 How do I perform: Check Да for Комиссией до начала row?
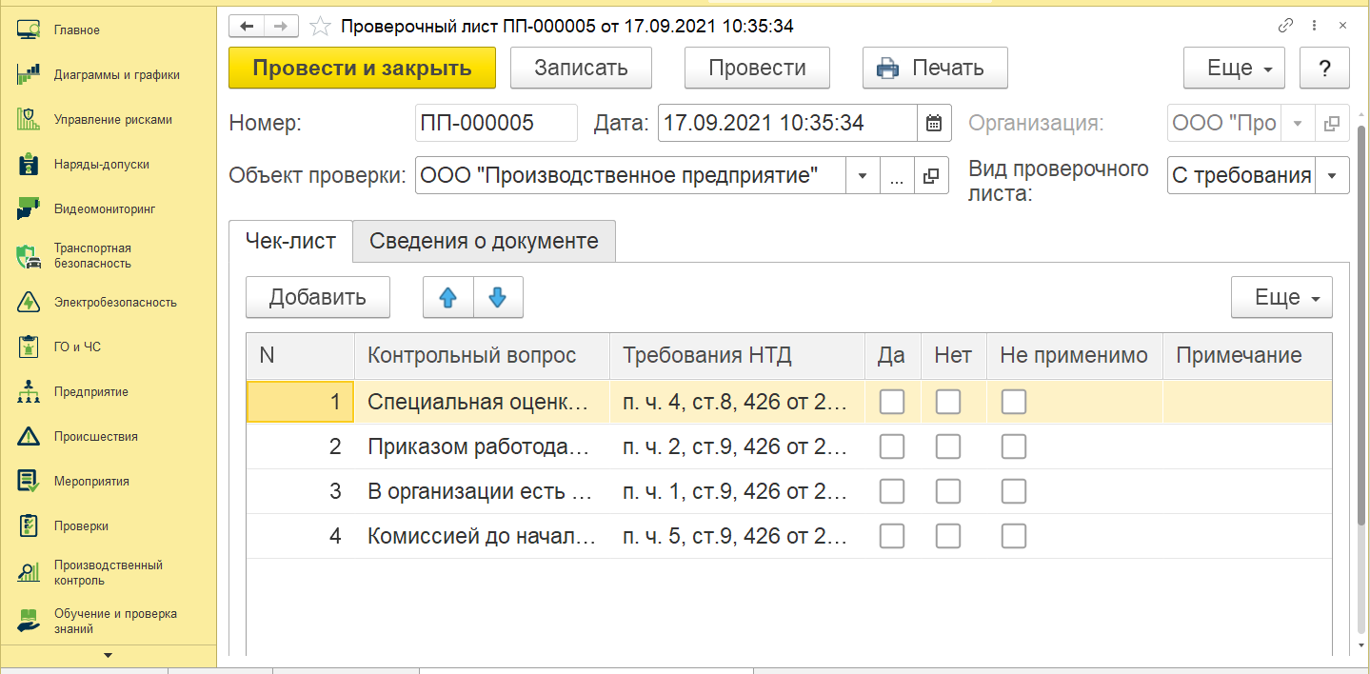click(892, 536)
